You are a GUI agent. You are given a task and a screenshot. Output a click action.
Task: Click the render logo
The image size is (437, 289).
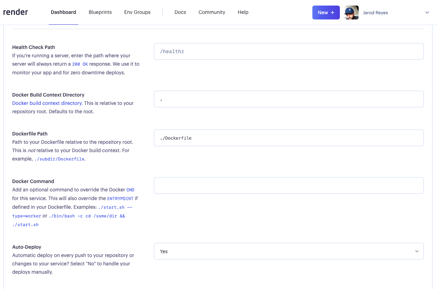(16, 12)
